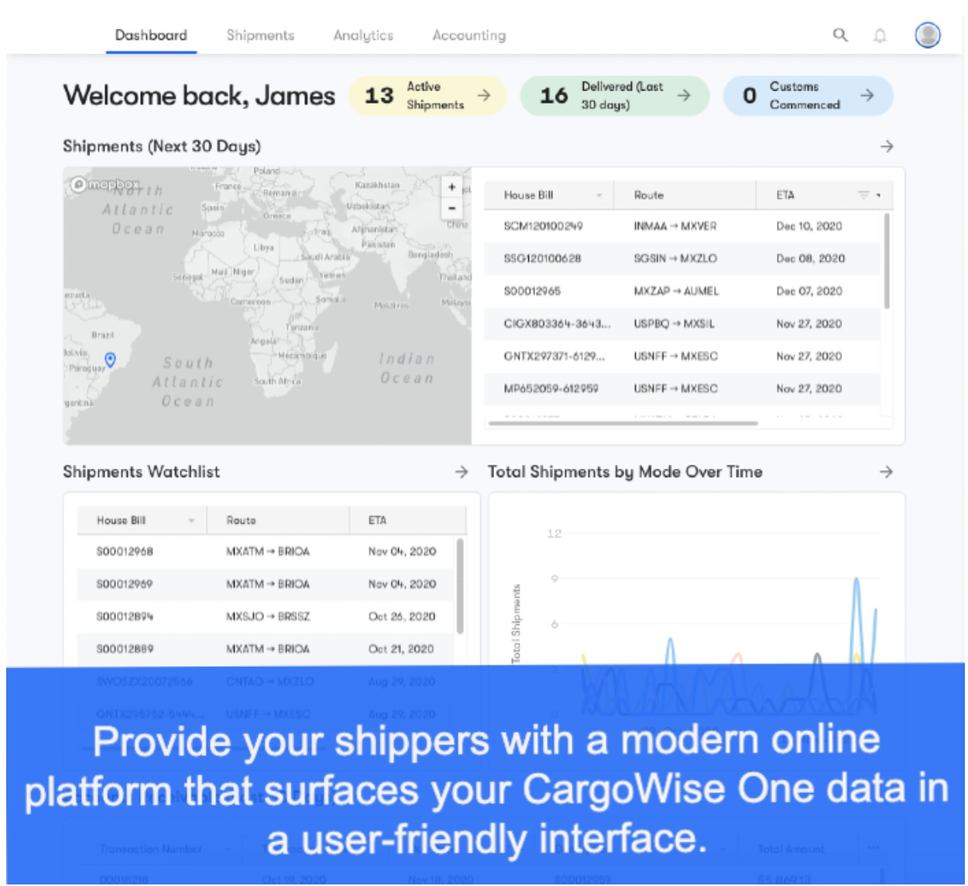
Task: Click the vertical scrollbar of the shipments table
Action: [887, 261]
